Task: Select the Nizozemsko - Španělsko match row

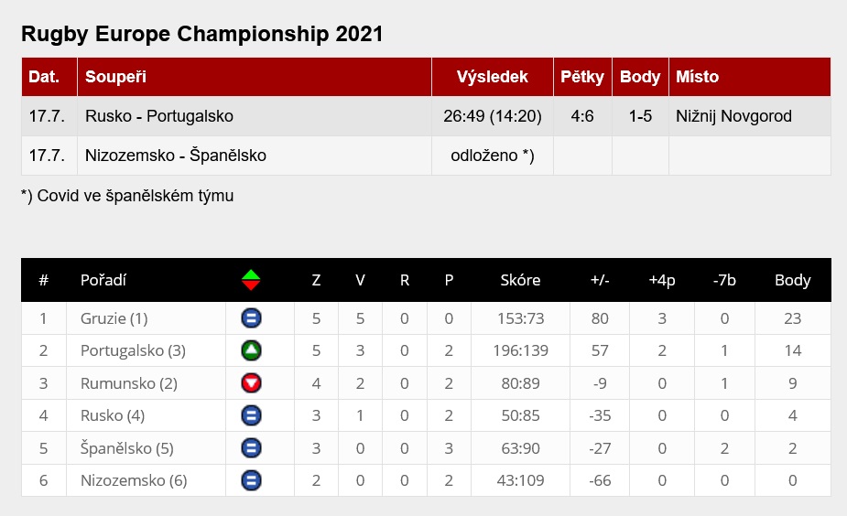Action: pyautogui.click(x=176, y=156)
